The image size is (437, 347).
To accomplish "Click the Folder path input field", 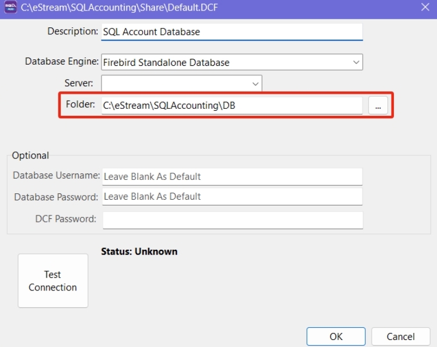I will click(x=232, y=105).
